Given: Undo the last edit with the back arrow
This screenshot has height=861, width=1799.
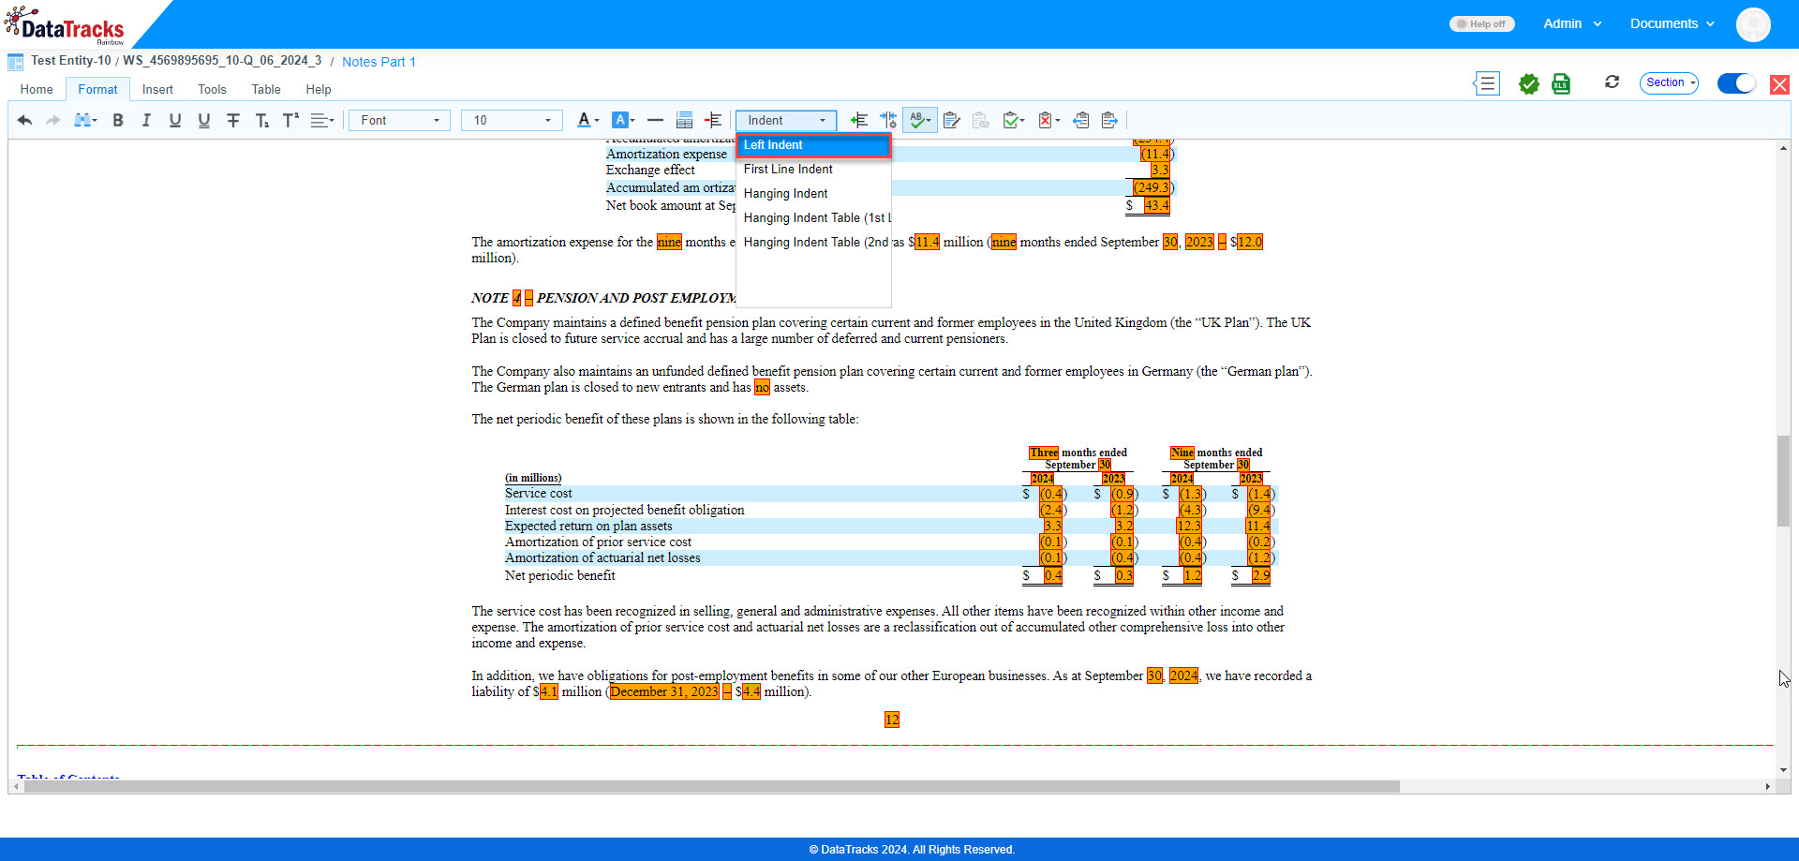Looking at the screenshot, I should (x=24, y=120).
